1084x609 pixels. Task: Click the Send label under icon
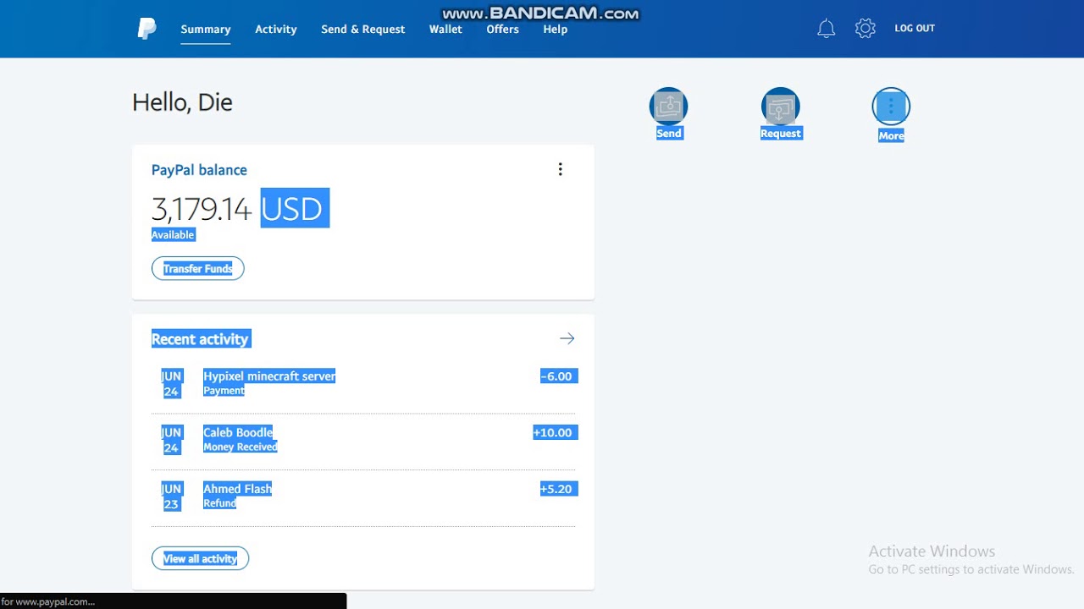tap(669, 133)
